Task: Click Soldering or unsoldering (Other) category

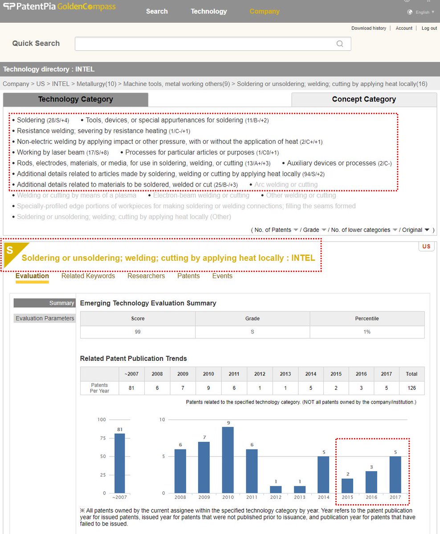Action: pos(124,217)
